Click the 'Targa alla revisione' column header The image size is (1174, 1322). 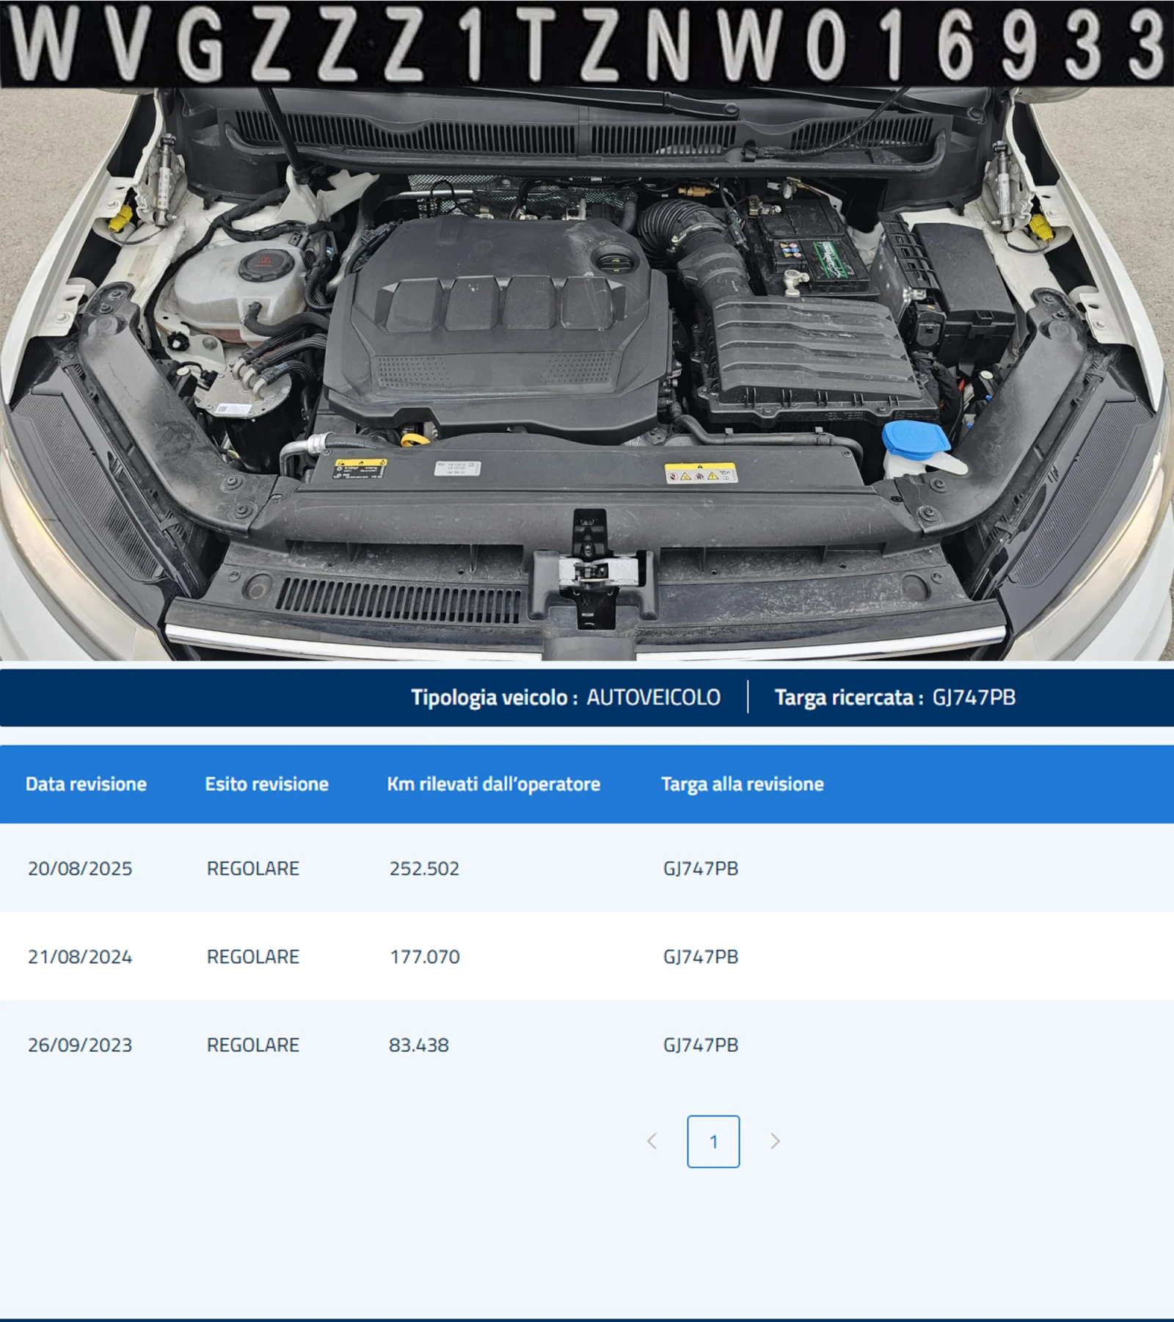tap(743, 784)
